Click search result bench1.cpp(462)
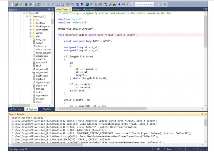 click(x=85, y=136)
